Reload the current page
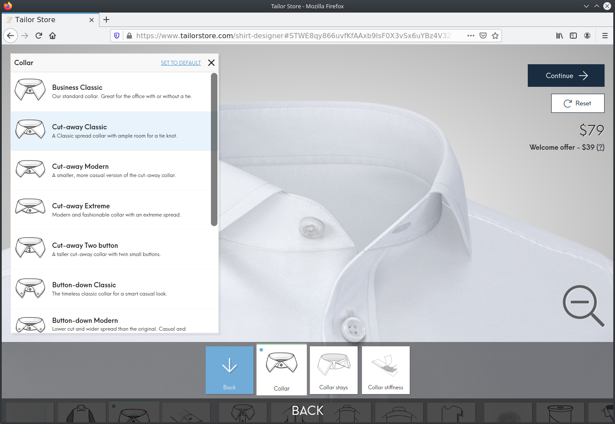 click(x=39, y=36)
